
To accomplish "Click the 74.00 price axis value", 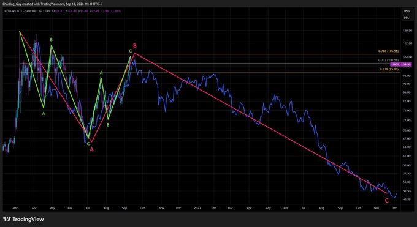I will click(x=407, y=120).
